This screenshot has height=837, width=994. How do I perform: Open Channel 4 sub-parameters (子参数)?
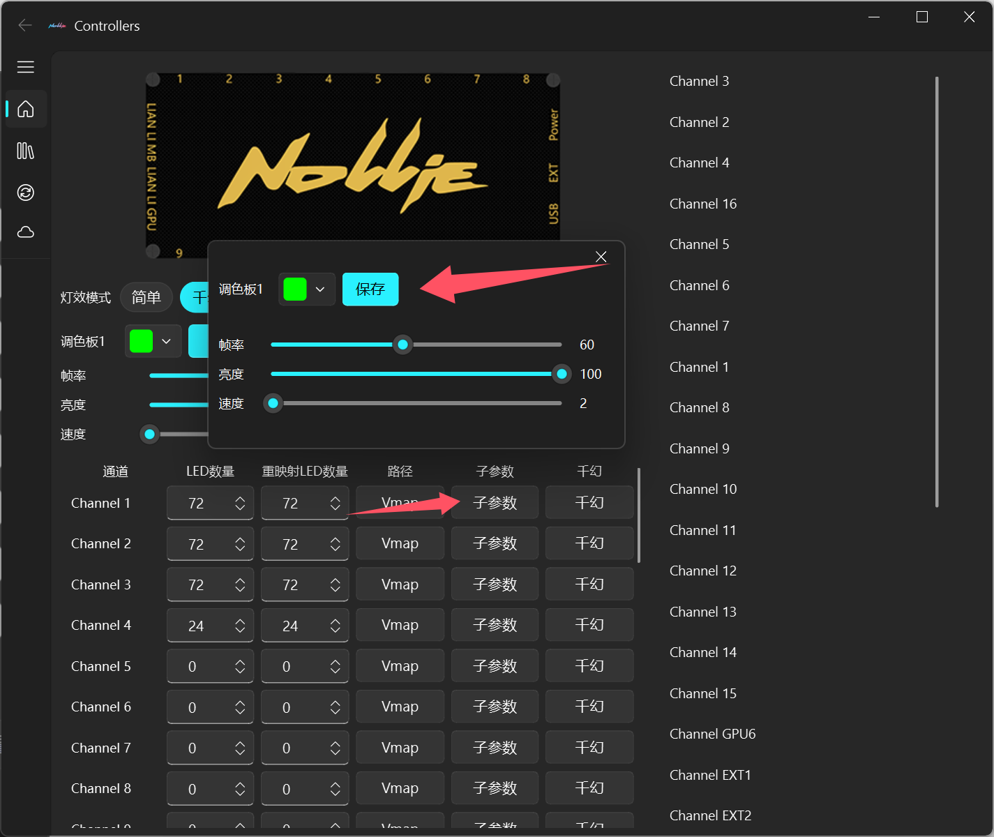[x=495, y=625]
